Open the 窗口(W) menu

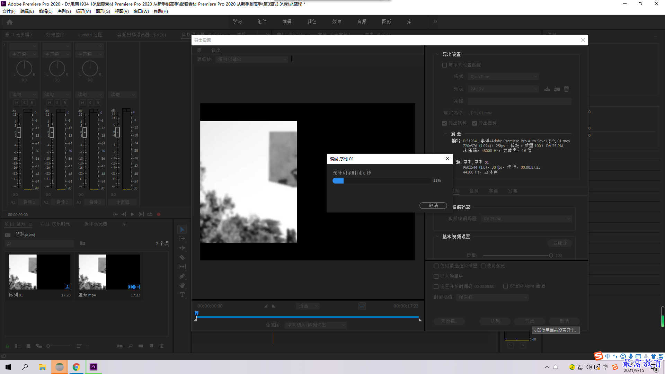click(x=141, y=11)
